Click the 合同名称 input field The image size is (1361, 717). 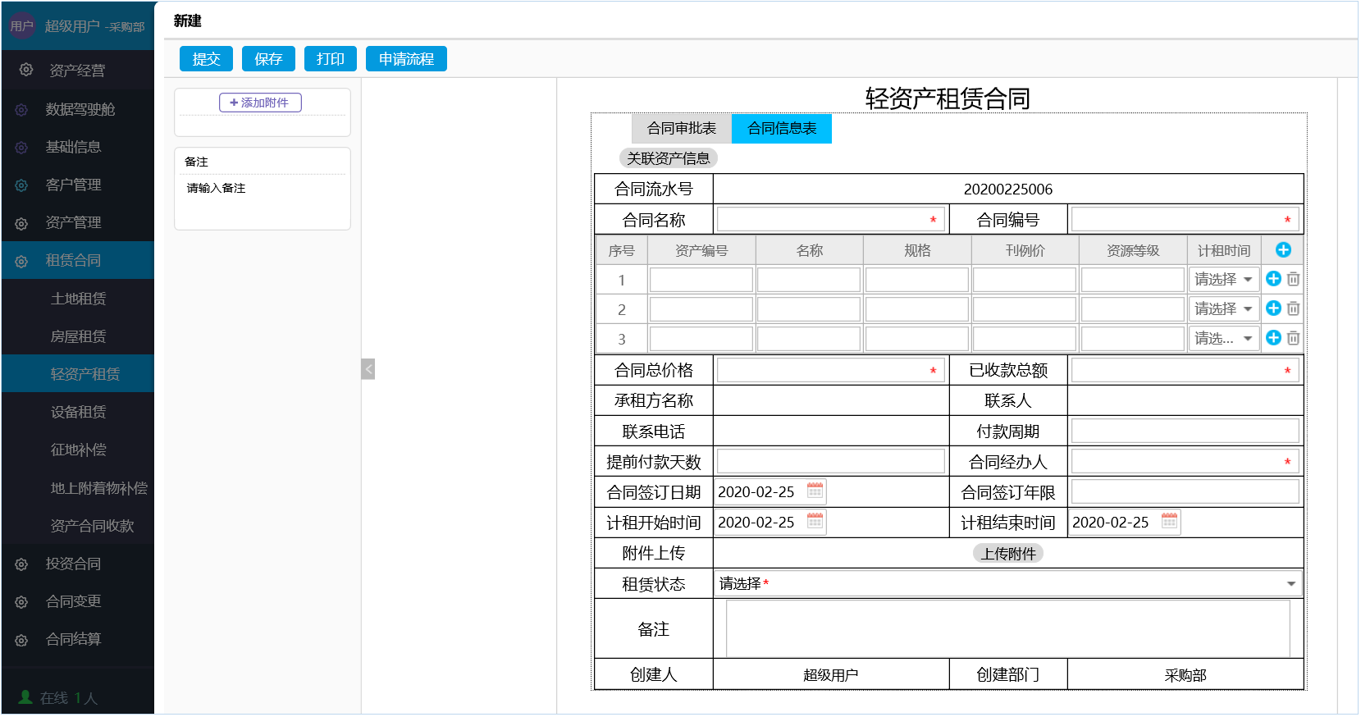coord(823,220)
